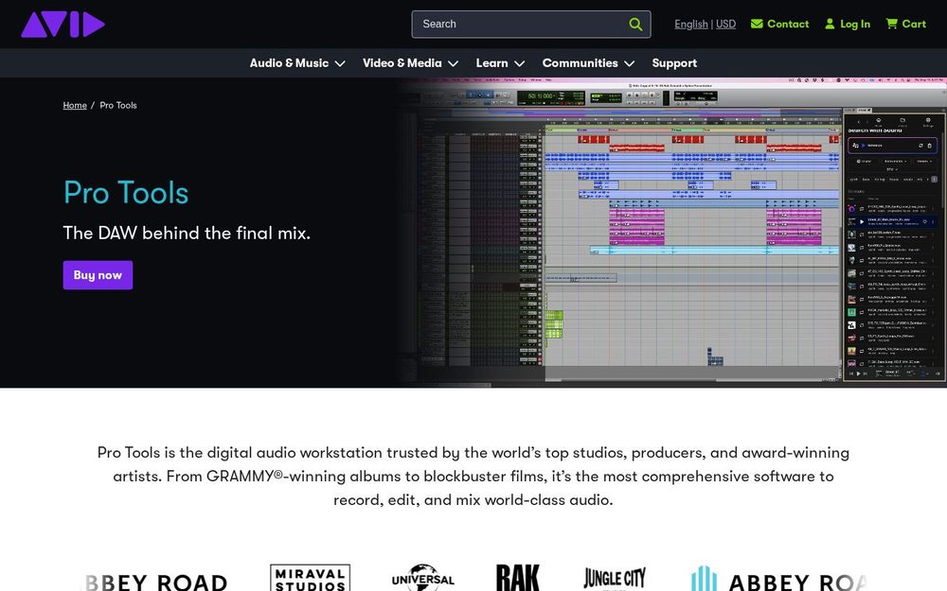
Task: Go to Home breadcrumb link
Action: point(75,105)
